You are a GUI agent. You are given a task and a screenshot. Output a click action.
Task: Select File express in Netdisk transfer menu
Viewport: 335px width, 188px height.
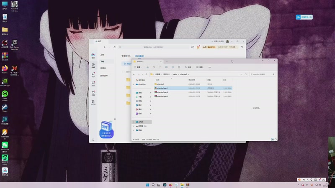pos(104,76)
